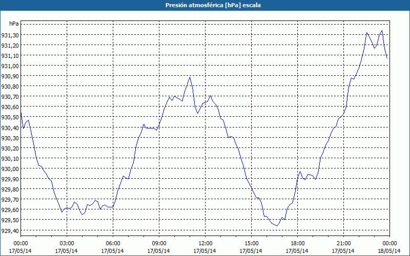Click the 929,50 y-axis value
Screen dimensions: 410x256
[x=10, y=220]
